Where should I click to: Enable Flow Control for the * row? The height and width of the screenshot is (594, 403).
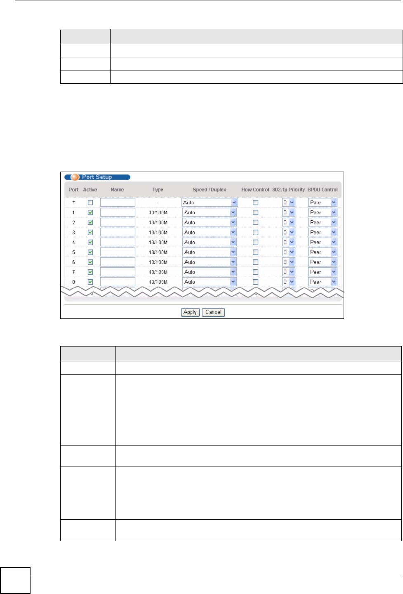255,203
